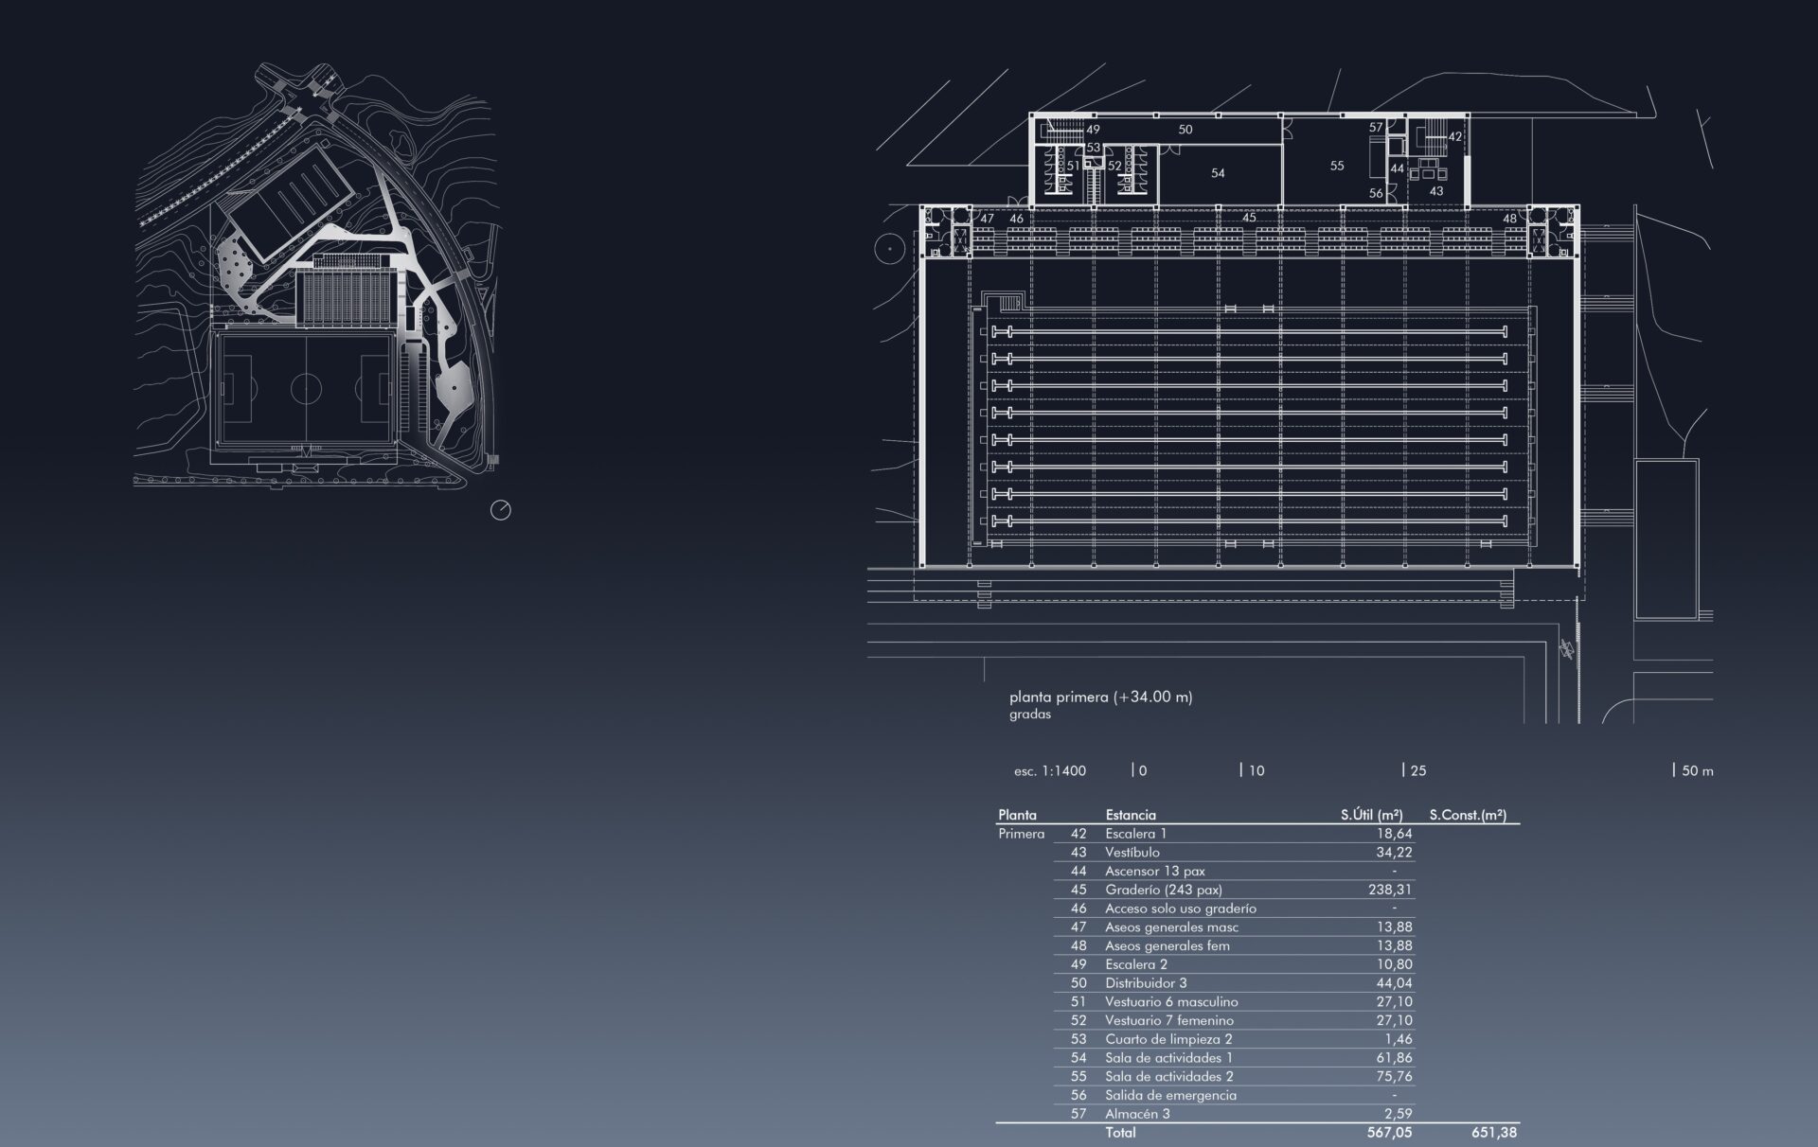Select 'Vestuario 6 masculino' row
Viewport: 1818px width, 1147px height.
coord(1235,1001)
